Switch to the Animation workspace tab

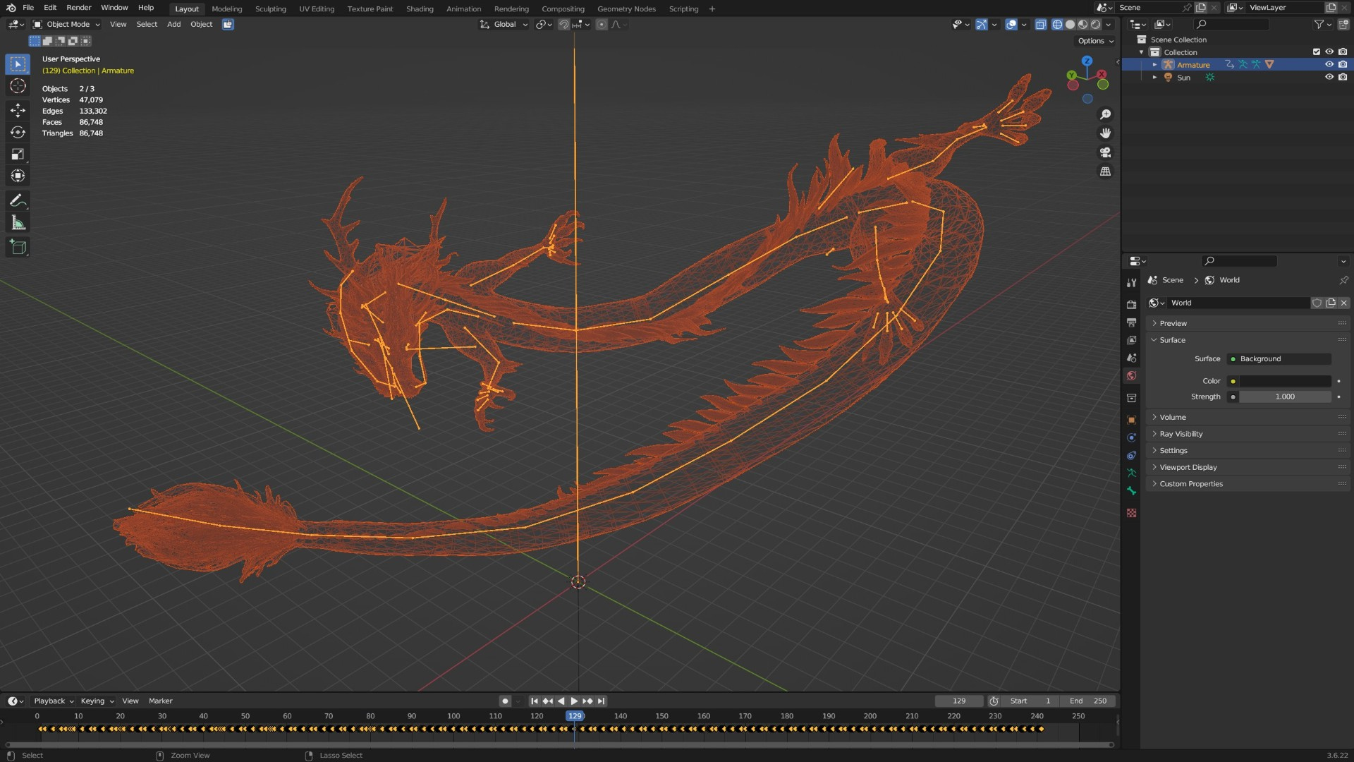click(x=463, y=8)
